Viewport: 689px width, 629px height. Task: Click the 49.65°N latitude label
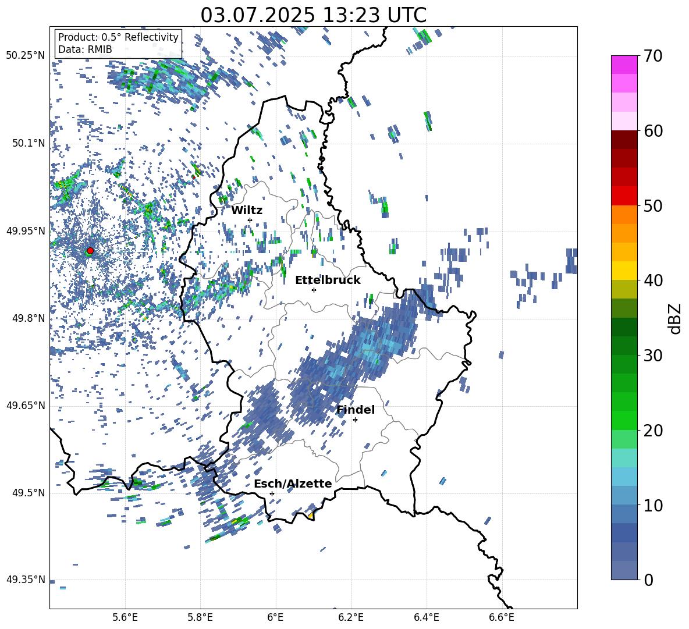point(26,405)
